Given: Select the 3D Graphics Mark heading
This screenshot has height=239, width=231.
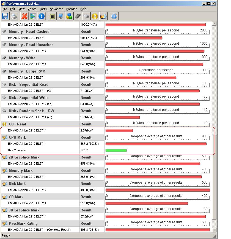Looking at the screenshot, I should point(24,210).
